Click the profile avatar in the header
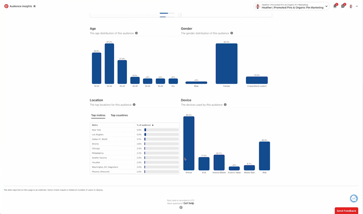Screen dimensions: 363x214 tap(351, 6)
